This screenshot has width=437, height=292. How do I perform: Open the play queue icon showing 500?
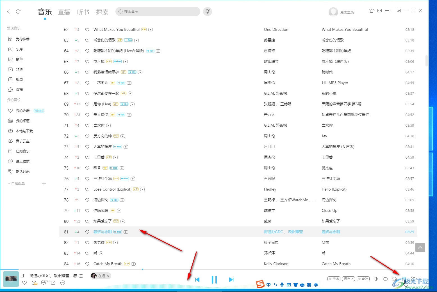[416, 279]
